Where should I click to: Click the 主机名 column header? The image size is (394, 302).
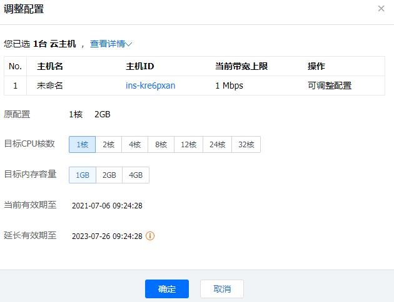50,66
